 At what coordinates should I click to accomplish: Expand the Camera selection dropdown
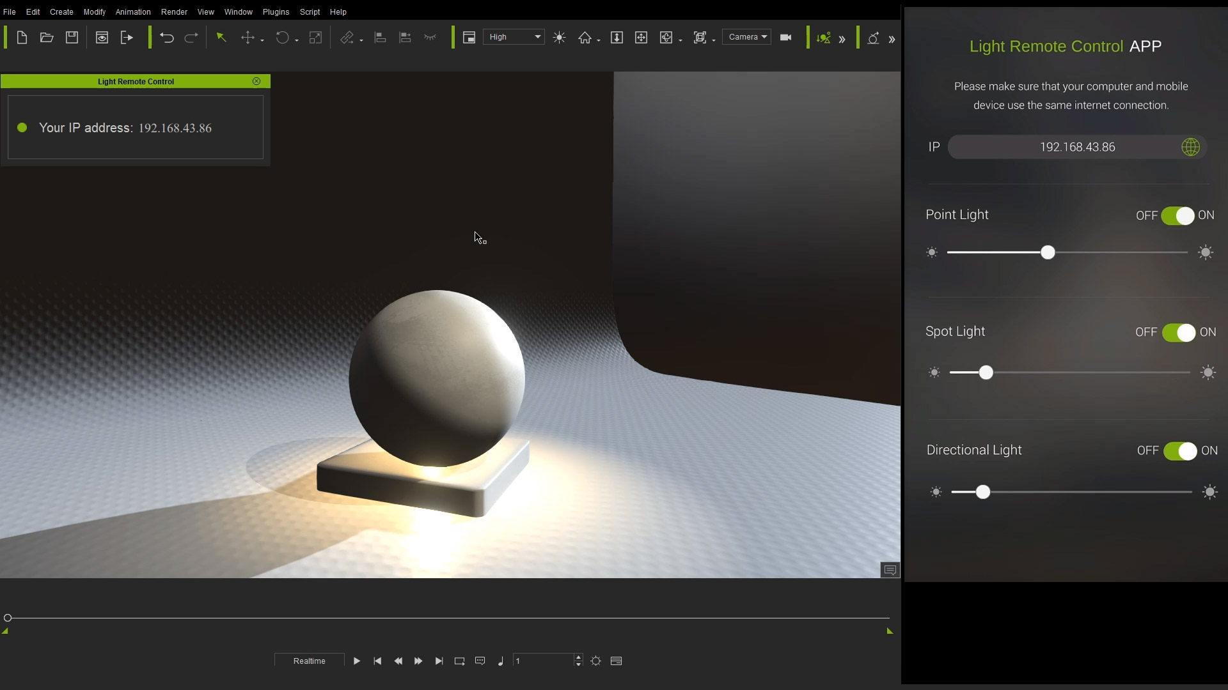pos(746,37)
